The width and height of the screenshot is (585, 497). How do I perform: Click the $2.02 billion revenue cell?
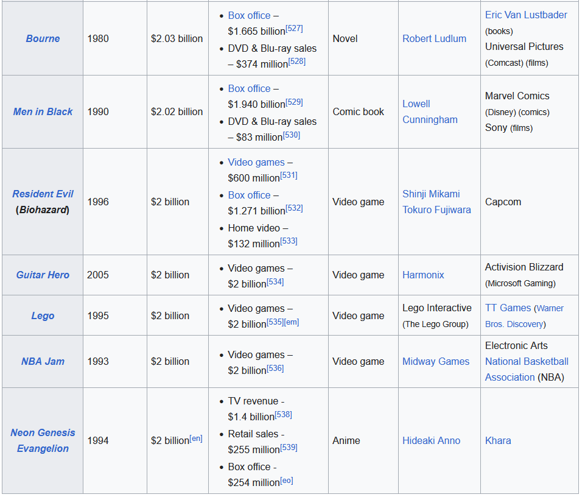click(177, 111)
